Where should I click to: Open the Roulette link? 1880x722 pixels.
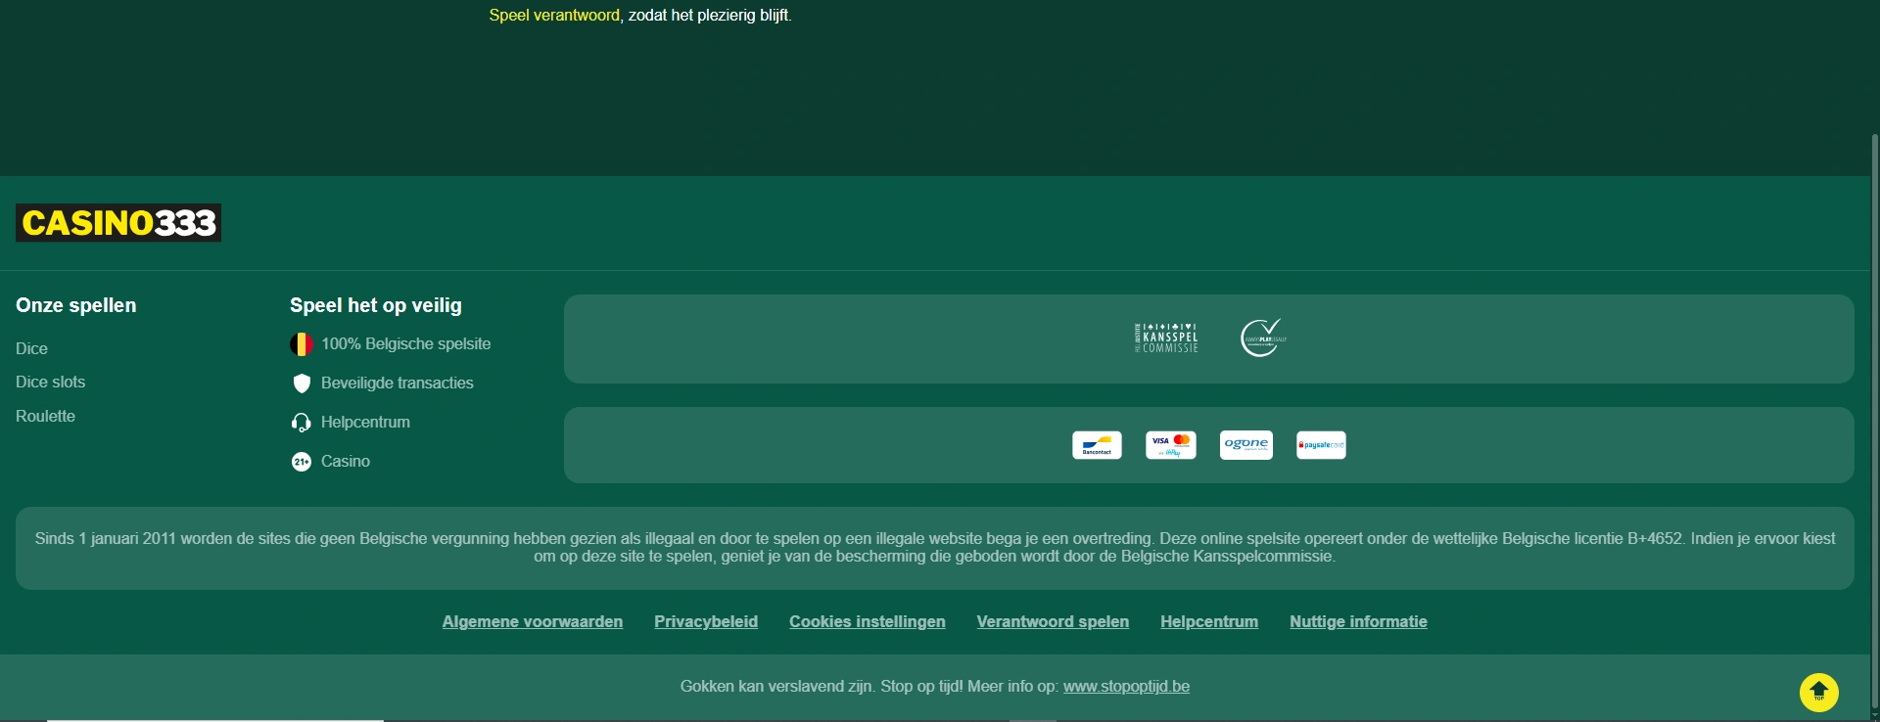45,416
